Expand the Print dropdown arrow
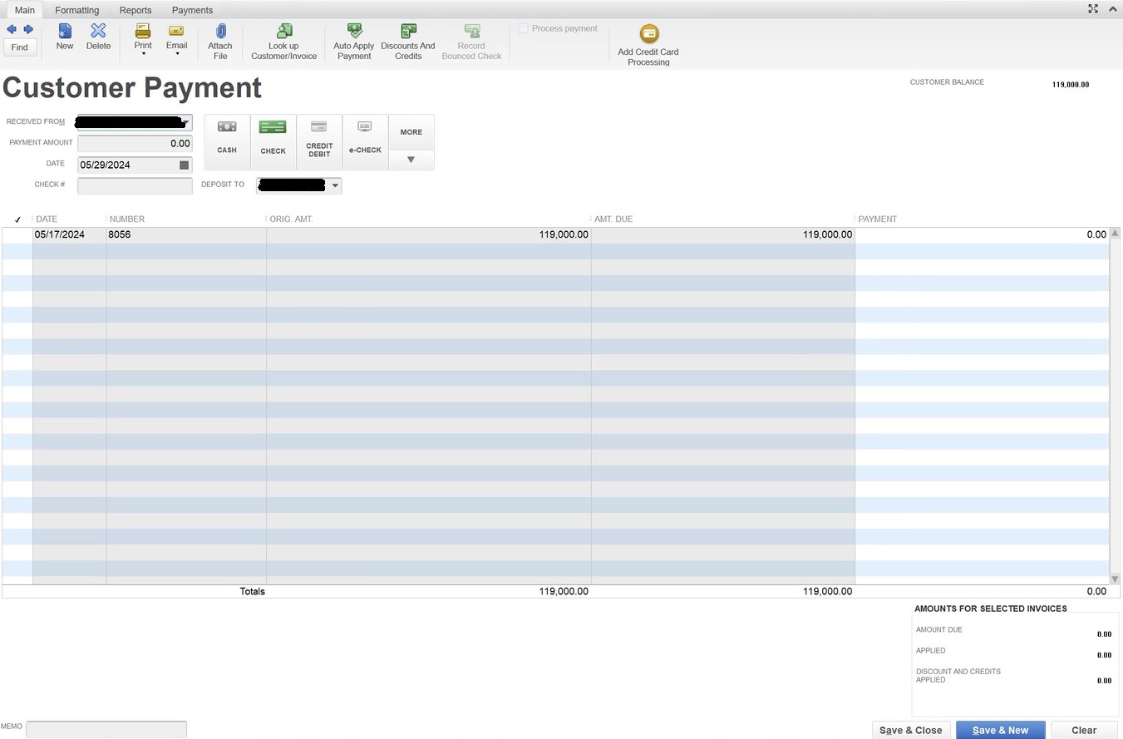The height and width of the screenshot is (739, 1123). click(x=144, y=54)
